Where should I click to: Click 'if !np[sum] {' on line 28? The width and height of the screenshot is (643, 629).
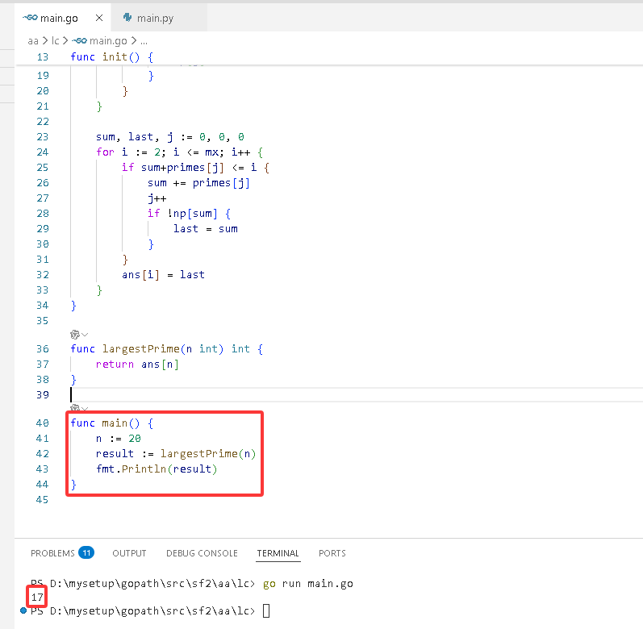[189, 214]
